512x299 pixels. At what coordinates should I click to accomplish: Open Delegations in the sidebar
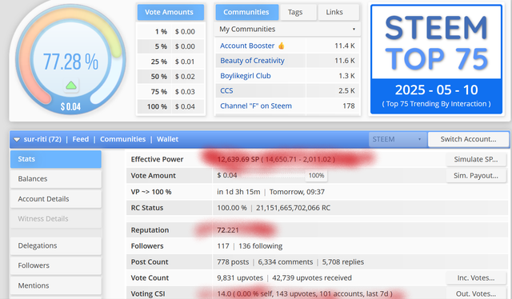[x=56, y=245]
